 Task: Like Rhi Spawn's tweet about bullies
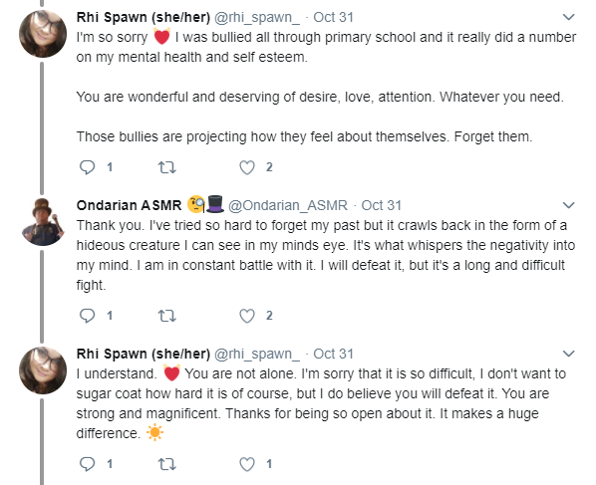click(247, 167)
